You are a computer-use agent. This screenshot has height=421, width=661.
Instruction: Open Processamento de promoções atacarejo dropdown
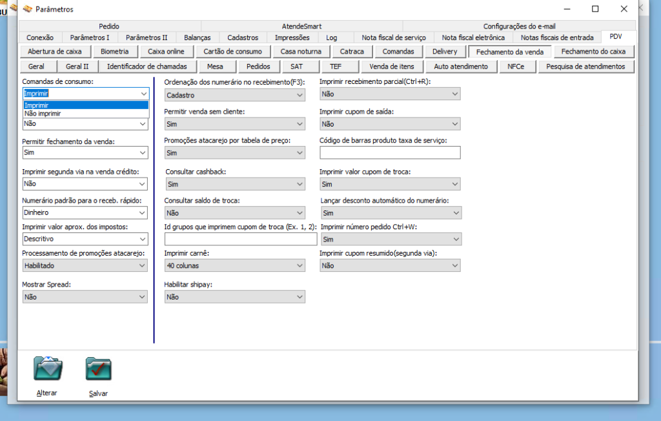click(85, 265)
